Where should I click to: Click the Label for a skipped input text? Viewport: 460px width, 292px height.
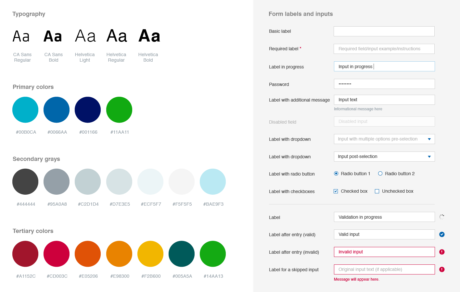coord(294,270)
